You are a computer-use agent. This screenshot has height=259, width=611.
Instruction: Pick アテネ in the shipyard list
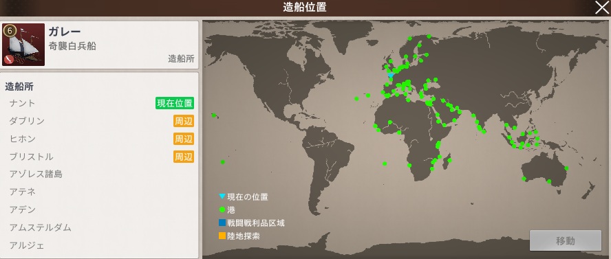(99, 192)
